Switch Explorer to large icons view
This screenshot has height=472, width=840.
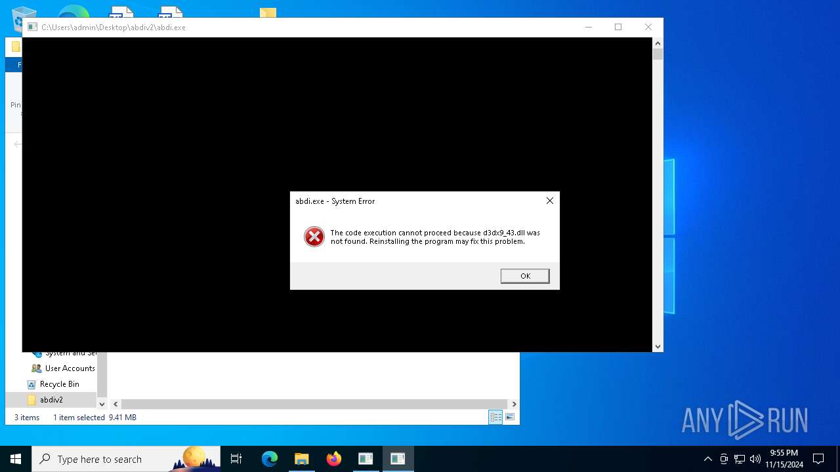pyautogui.click(x=510, y=417)
